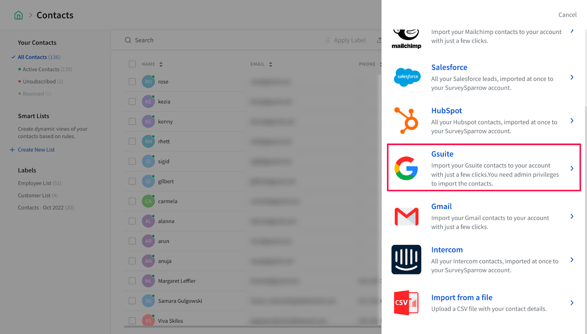Click the Gmail heading link
Screen dimensions: 587x334
[442, 207]
